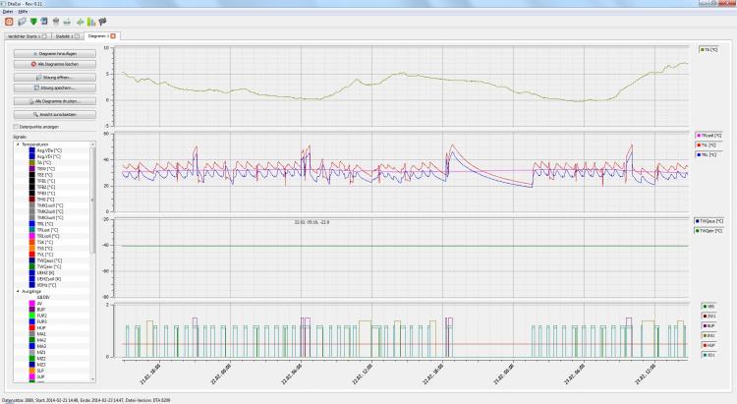
Task: Close the Statistik 1 tab
Action: click(x=77, y=36)
